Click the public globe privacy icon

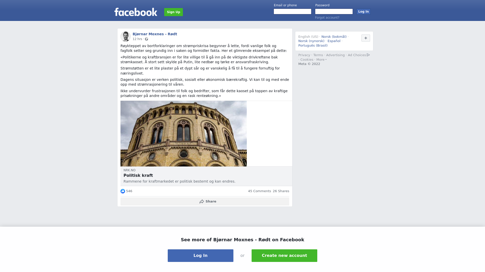pos(147,39)
